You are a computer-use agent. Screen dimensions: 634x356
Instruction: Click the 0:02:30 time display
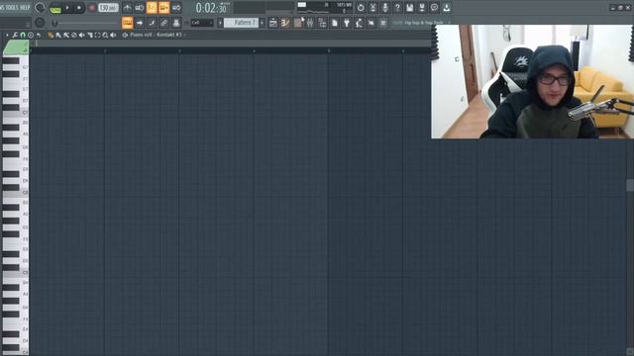[x=212, y=8]
